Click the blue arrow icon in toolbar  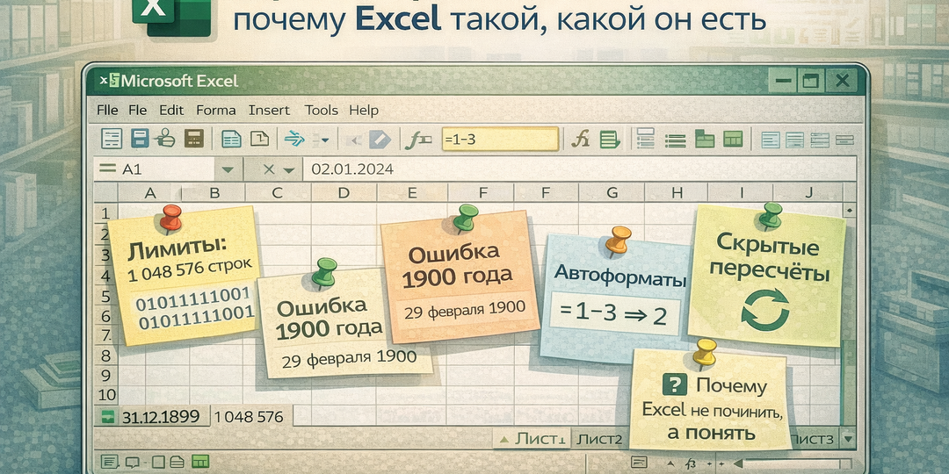tap(294, 140)
